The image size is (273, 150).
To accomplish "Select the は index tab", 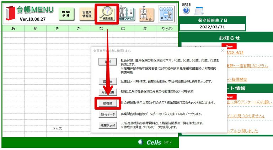I will pos(123,28).
